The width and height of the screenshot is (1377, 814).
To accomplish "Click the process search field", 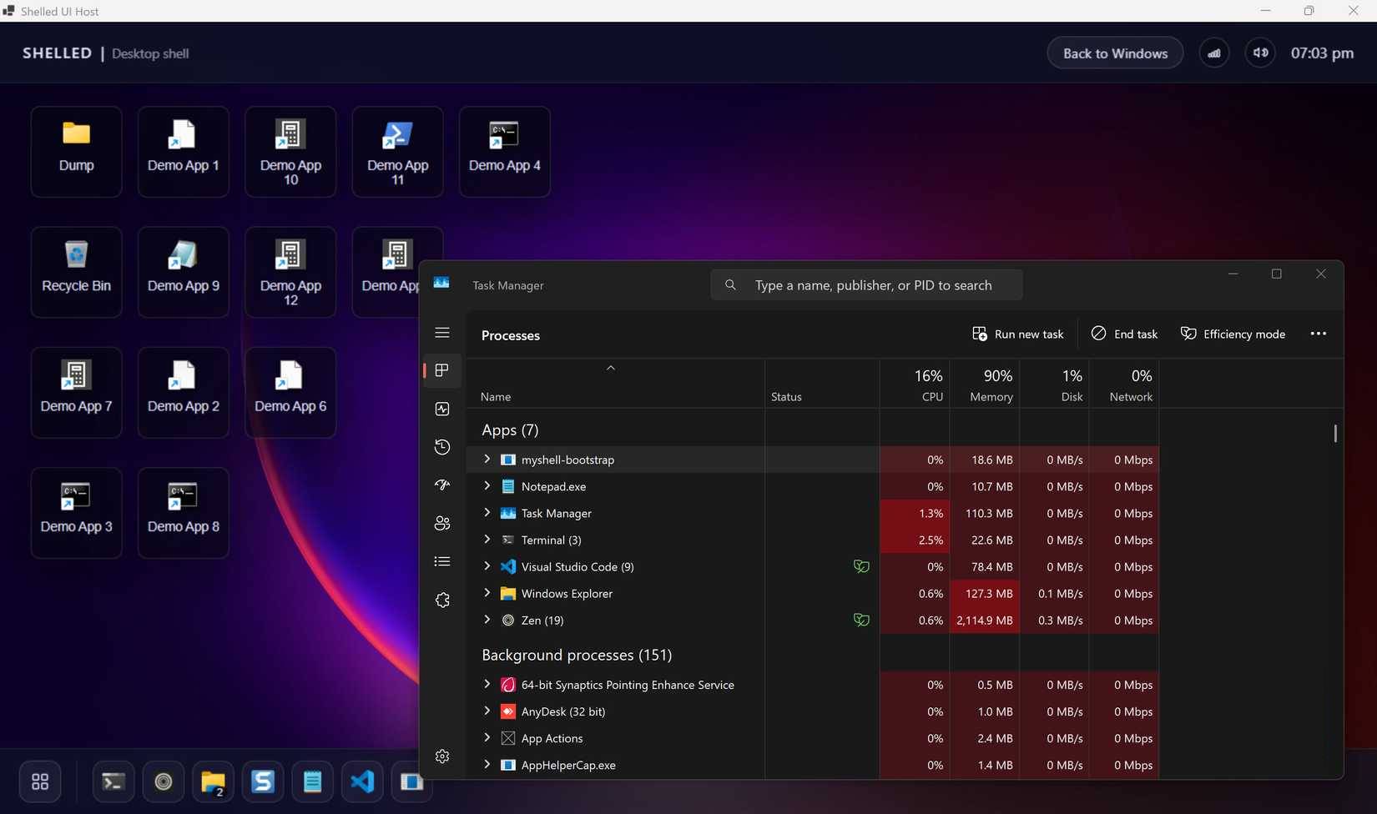I will [866, 284].
